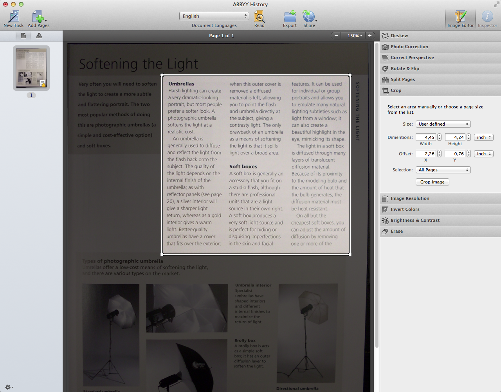Show warnings tab in sidebar
Screen dimensions: 501x392
39,36
